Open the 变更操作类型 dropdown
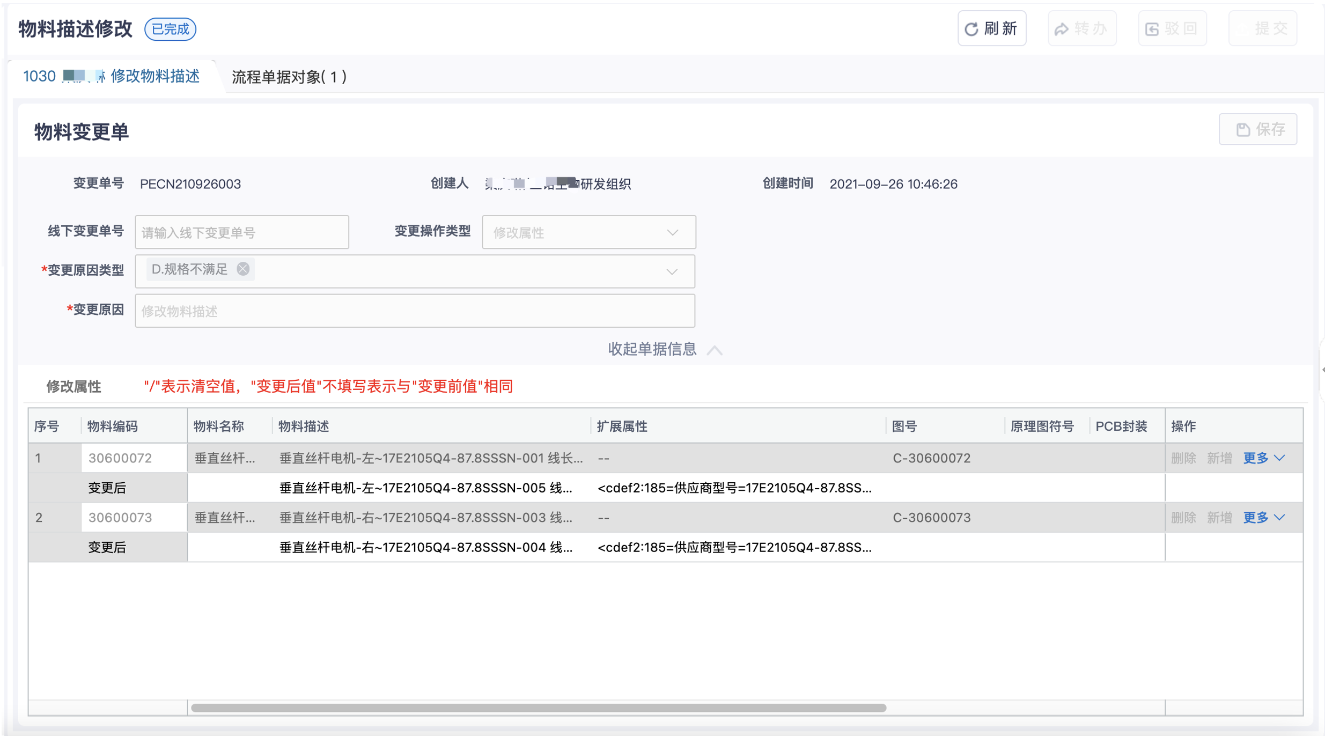The image size is (1325, 736). click(x=588, y=232)
